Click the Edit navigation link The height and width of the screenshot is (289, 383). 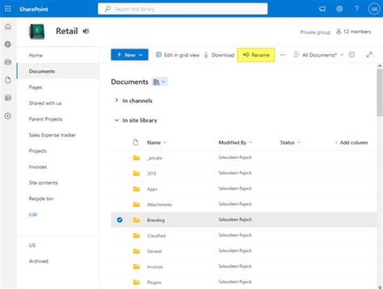click(33, 215)
